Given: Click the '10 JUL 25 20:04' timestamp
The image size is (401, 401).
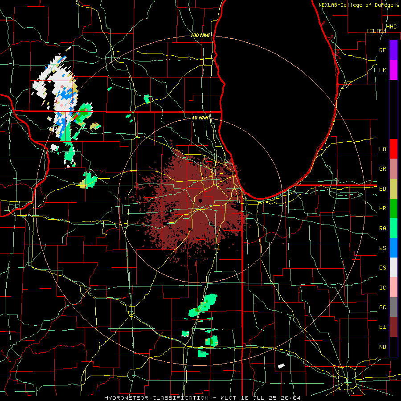Looking at the screenshot, I should point(270,398).
